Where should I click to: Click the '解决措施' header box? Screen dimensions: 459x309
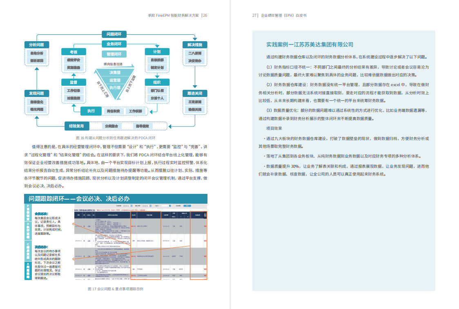click(x=195, y=45)
